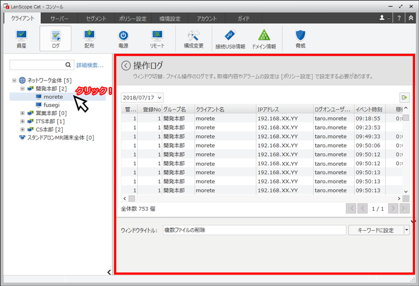Open the 配布 distribution icon
This screenshot has width=419, height=286.
(89, 39)
